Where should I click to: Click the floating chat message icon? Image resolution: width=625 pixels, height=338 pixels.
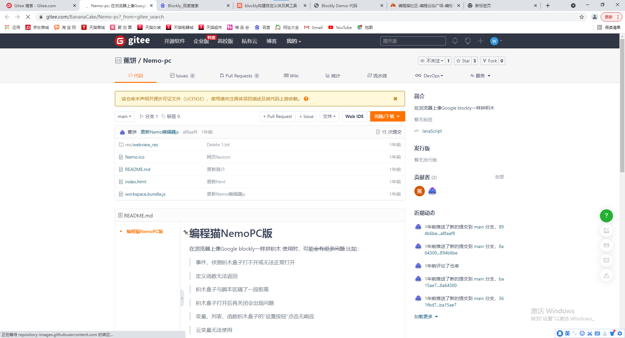pos(606,261)
